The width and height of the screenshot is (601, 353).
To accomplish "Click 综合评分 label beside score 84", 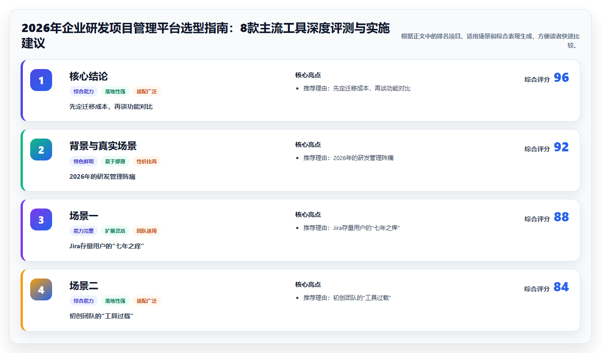I will (x=537, y=289).
